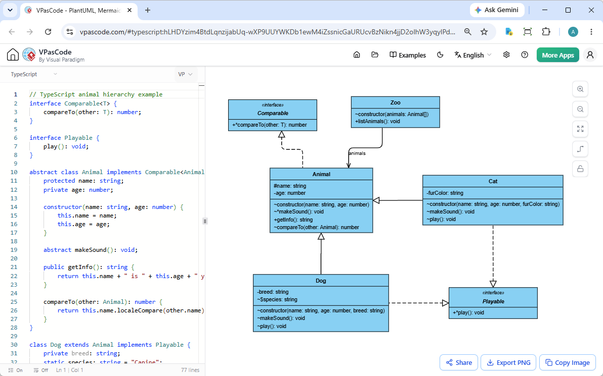
Task: Select the VPasCode browser tab
Action: (x=79, y=11)
